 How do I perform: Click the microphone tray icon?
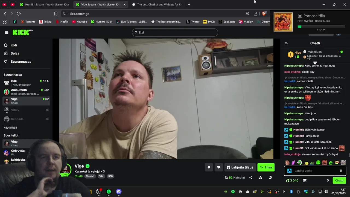(313, 192)
